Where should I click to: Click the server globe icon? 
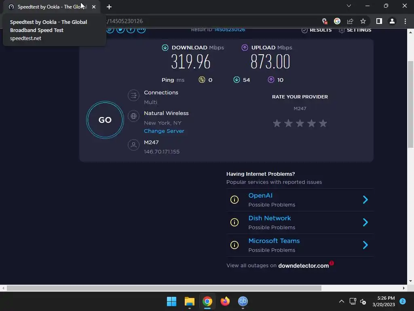[x=133, y=116]
